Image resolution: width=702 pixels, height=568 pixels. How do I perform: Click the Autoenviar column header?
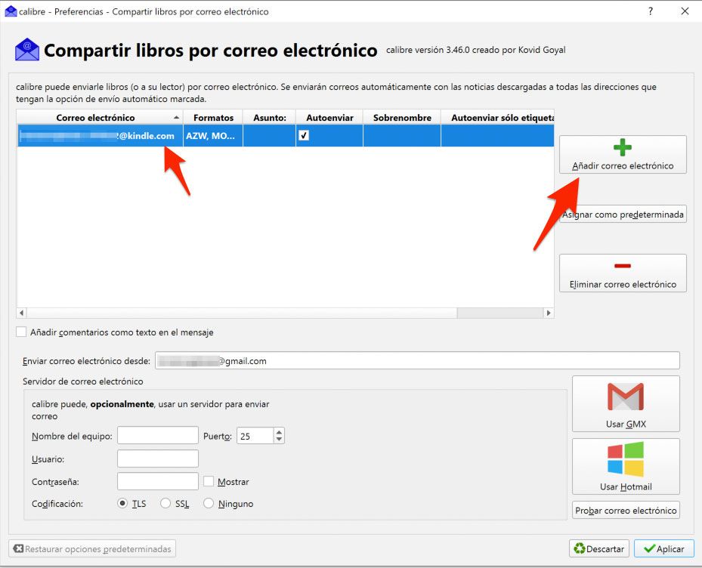[x=329, y=117]
